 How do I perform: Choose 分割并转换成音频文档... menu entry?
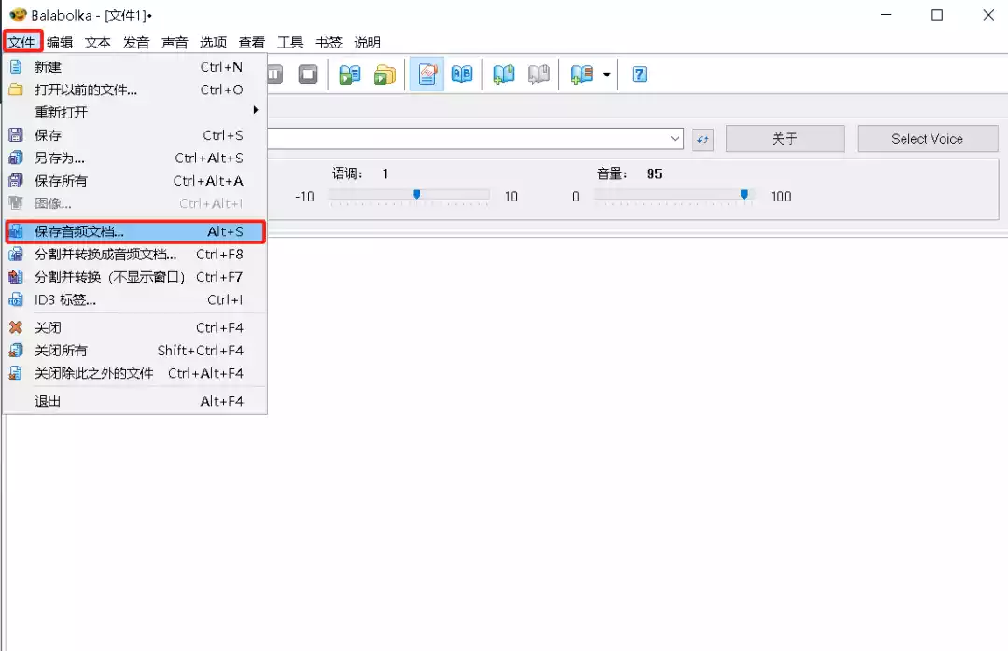tap(134, 255)
